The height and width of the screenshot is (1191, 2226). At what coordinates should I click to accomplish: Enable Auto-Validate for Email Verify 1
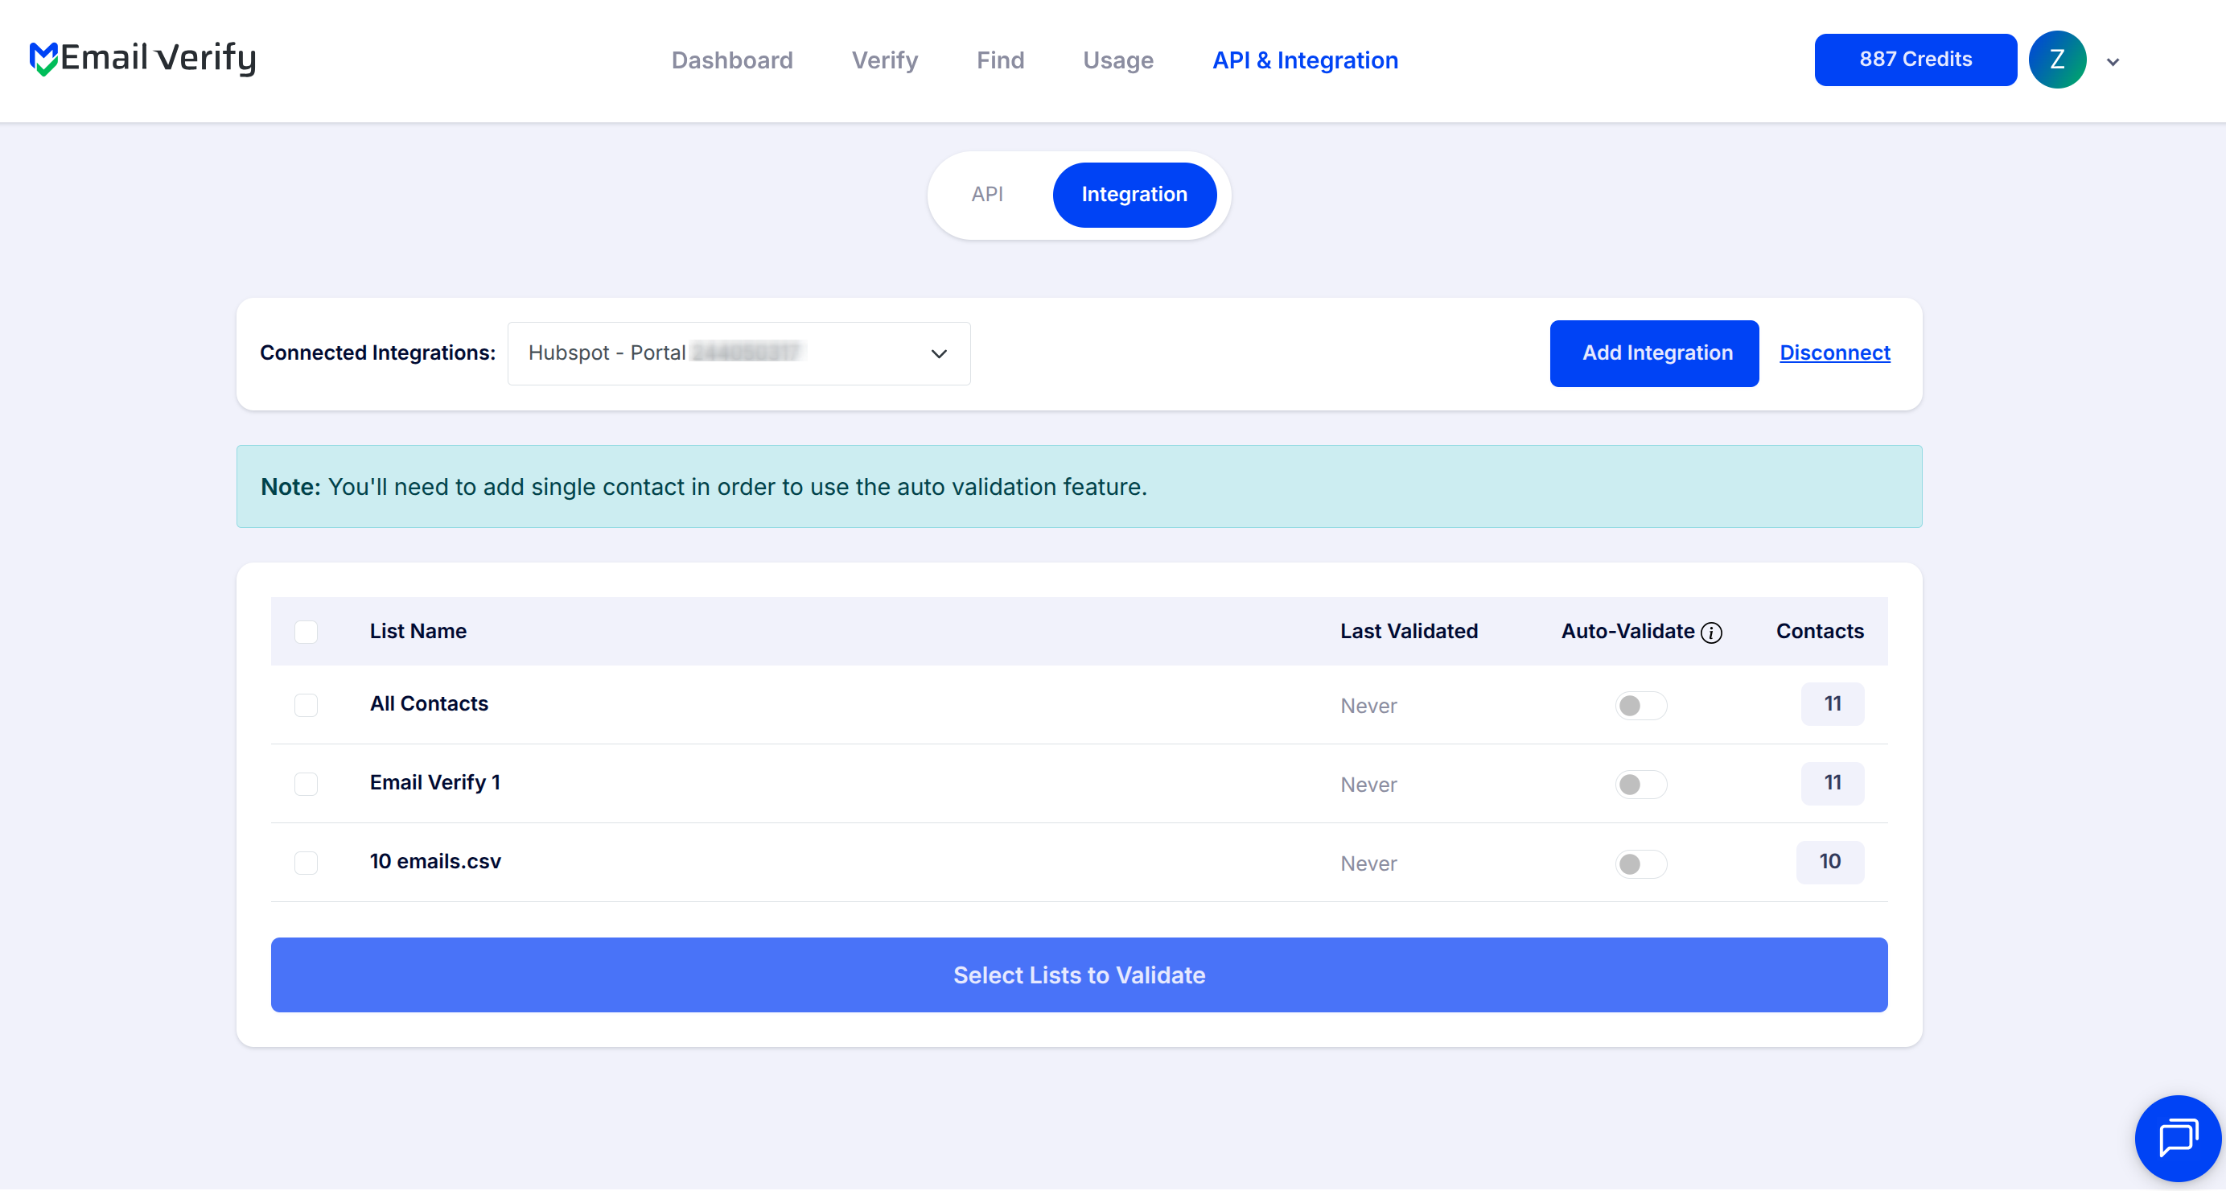tap(1641, 785)
